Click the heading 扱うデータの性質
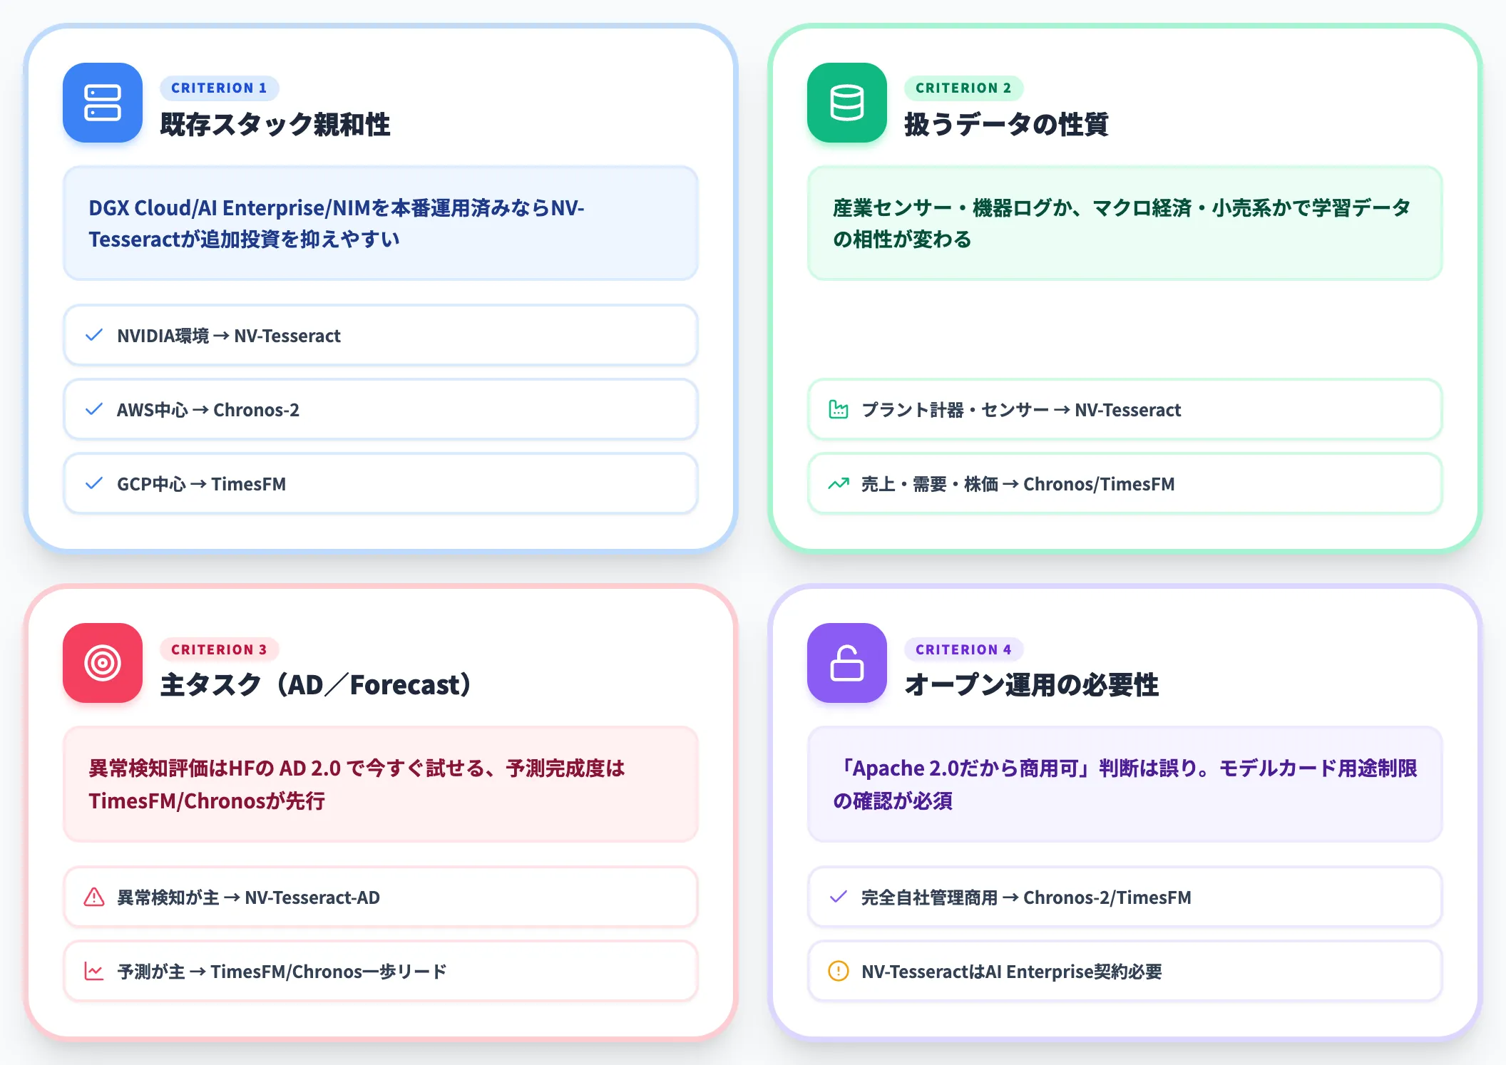 click(1006, 124)
